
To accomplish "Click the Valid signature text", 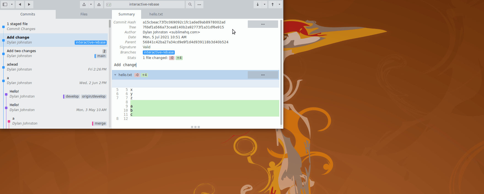I will click(x=147, y=47).
